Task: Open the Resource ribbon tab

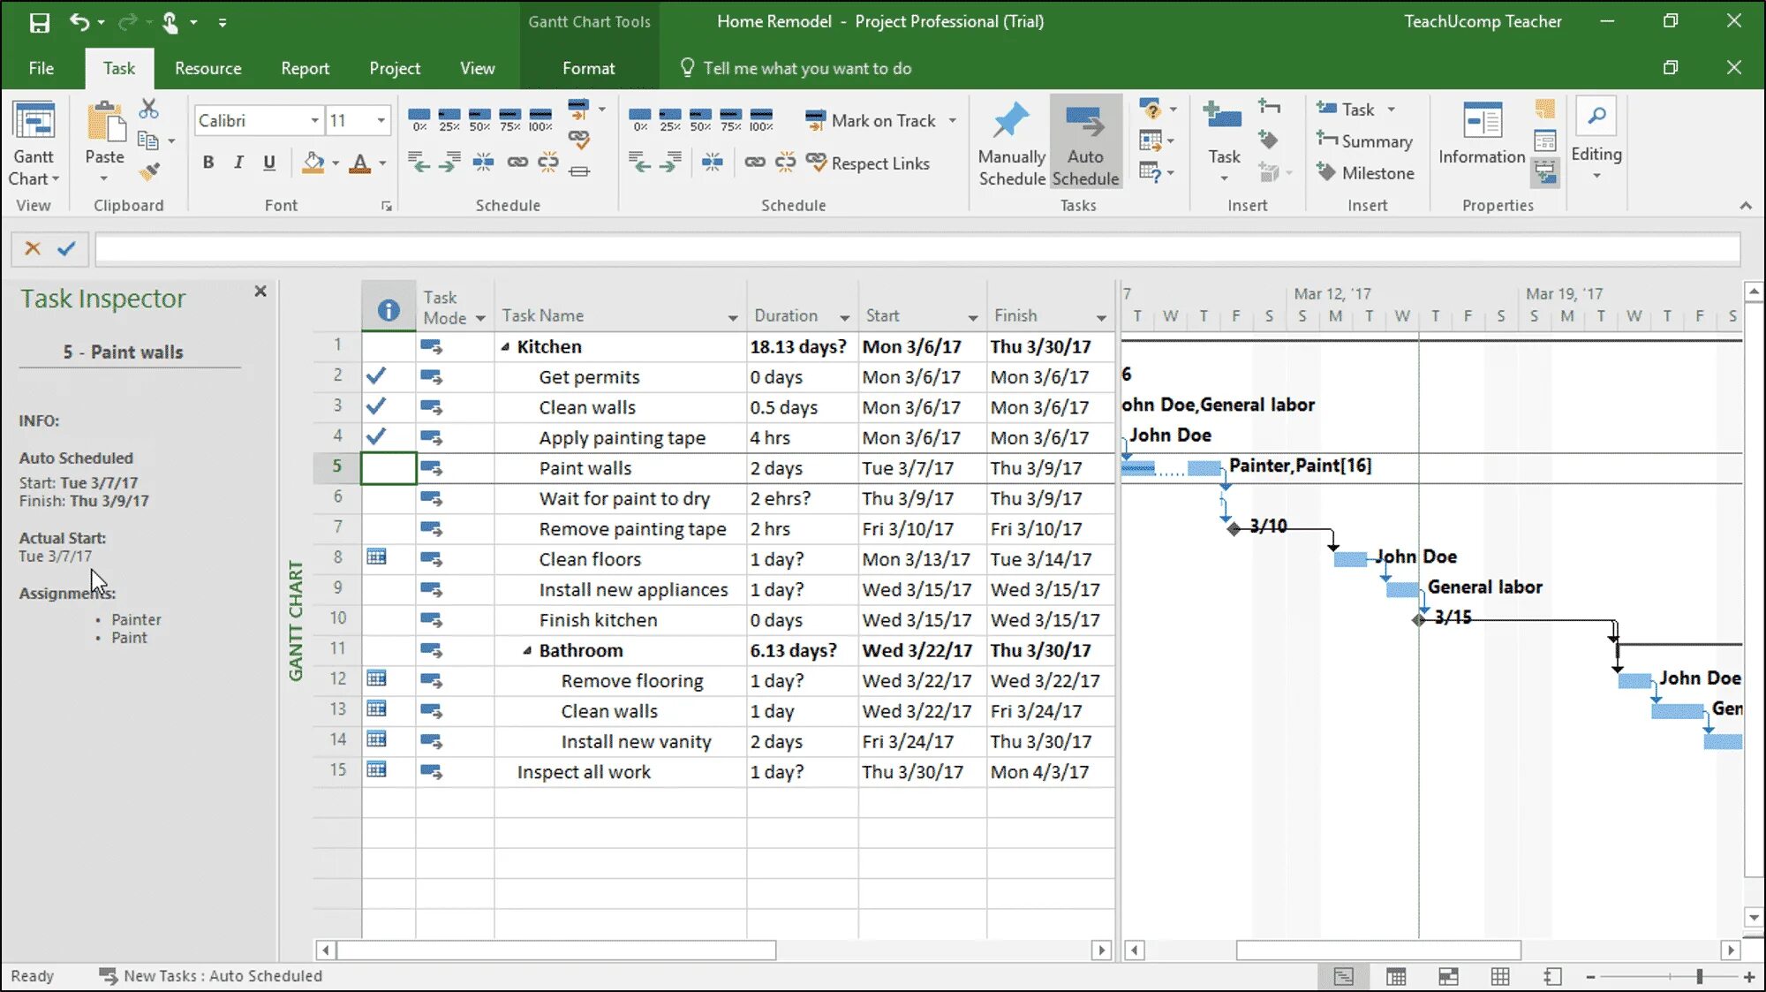Action: coord(208,68)
